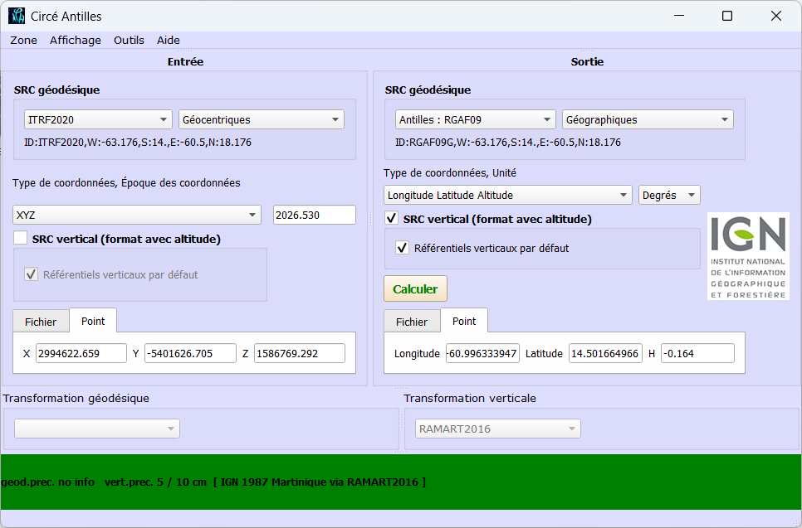Click 'Type de coordonnées, Unité' label
This screenshot has width=802, height=528.
coord(450,173)
